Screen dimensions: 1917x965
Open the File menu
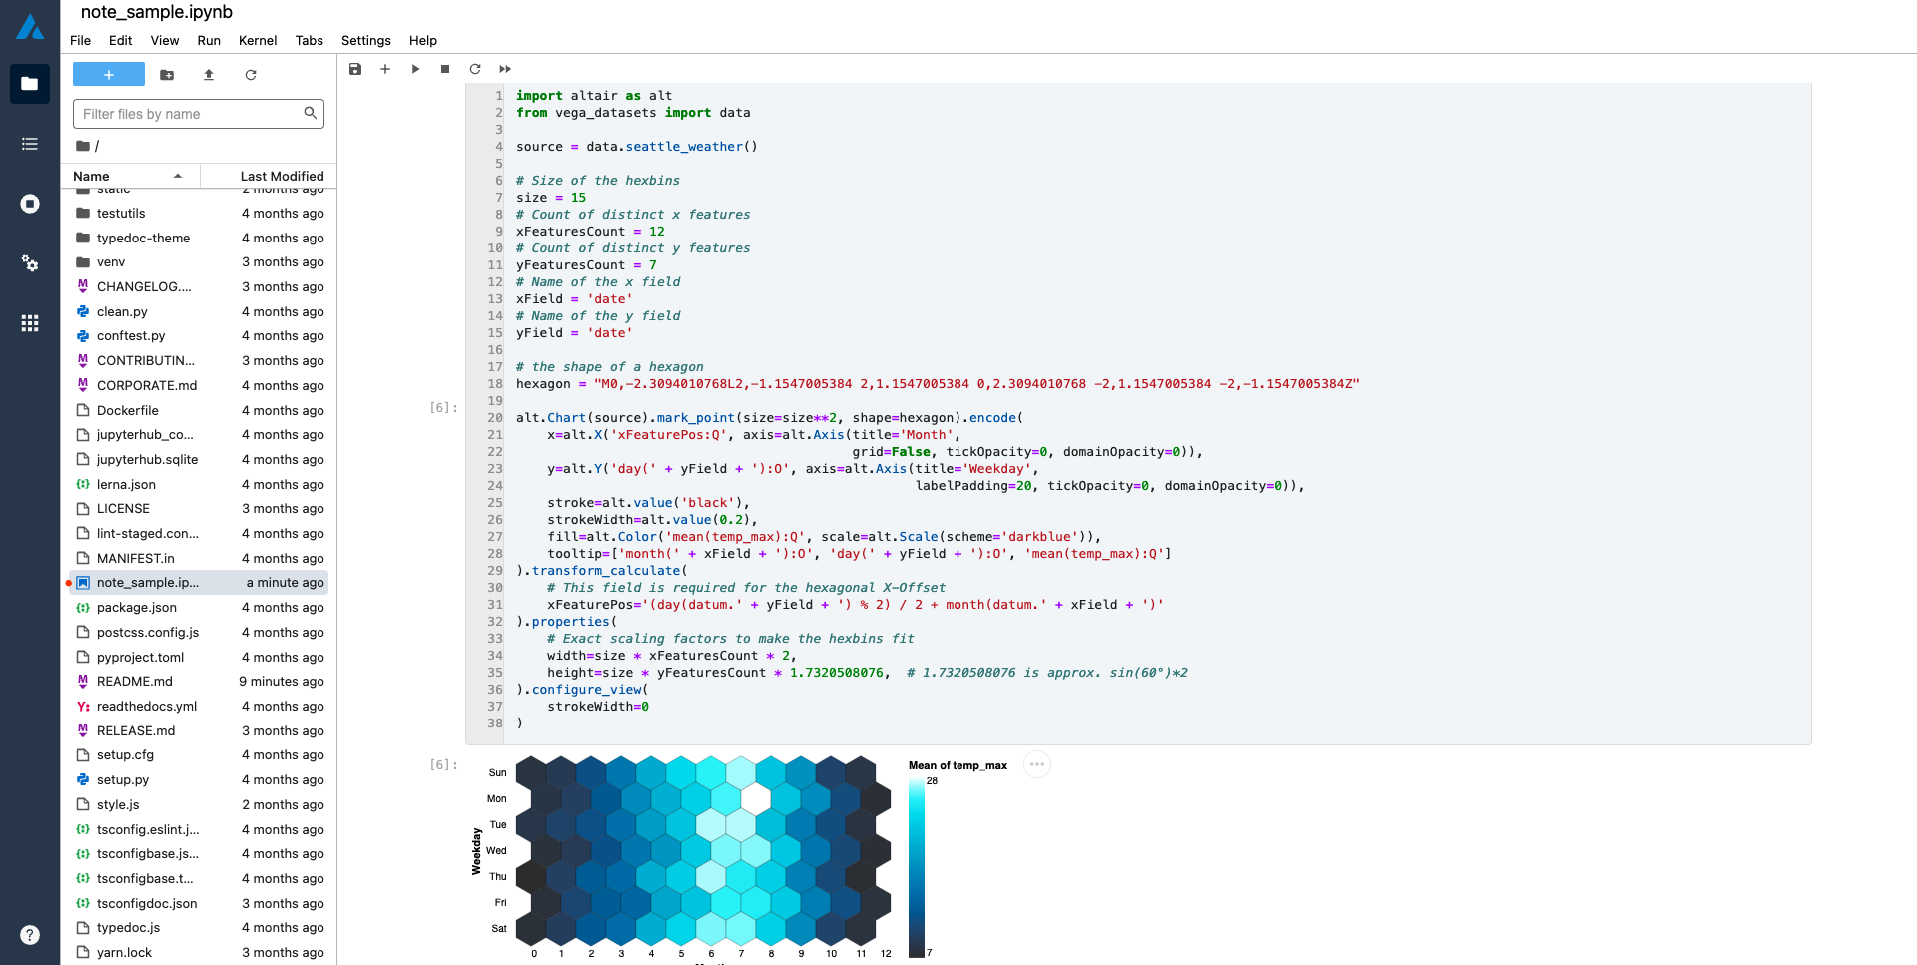pos(81,41)
